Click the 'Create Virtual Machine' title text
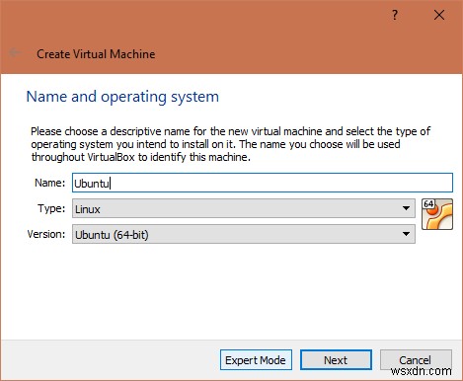 click(x=96, y=54)
